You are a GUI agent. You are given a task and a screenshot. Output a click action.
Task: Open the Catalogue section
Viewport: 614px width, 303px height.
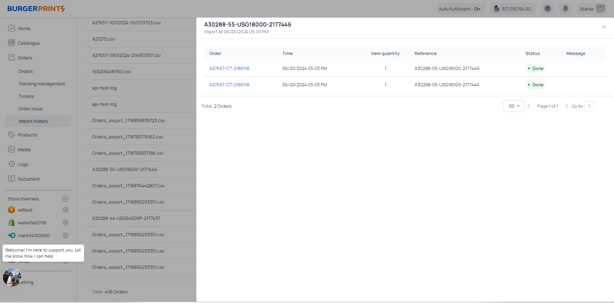pyautogui.click(x=29, y=43)
